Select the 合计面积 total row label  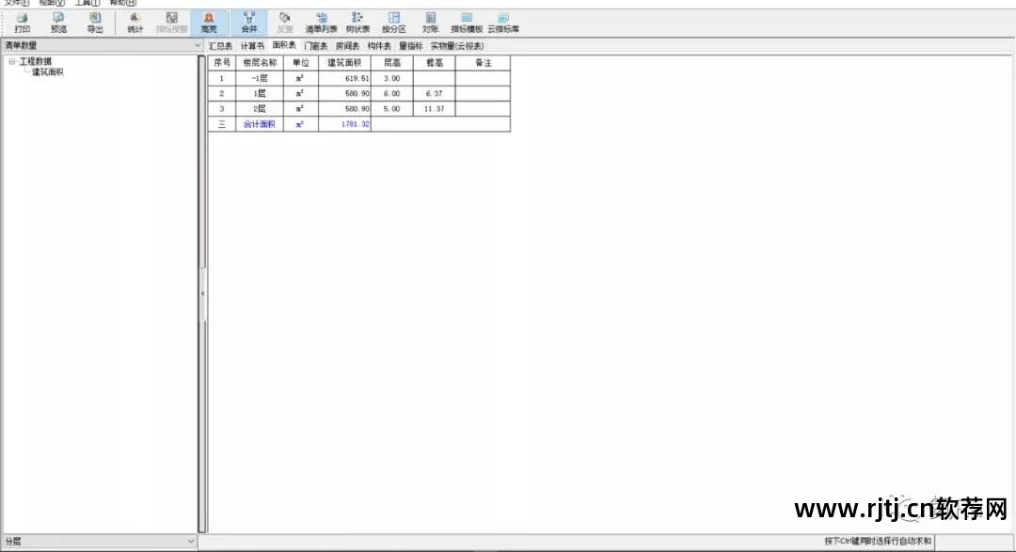click(x=260, y=124)
